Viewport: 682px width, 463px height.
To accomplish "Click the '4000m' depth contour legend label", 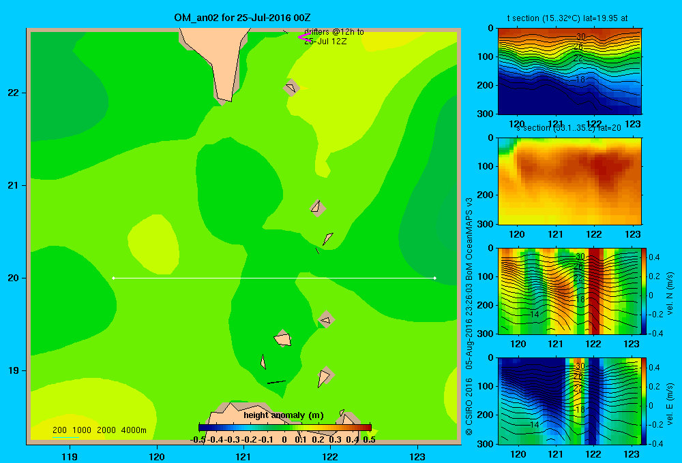I will [134, 430].
